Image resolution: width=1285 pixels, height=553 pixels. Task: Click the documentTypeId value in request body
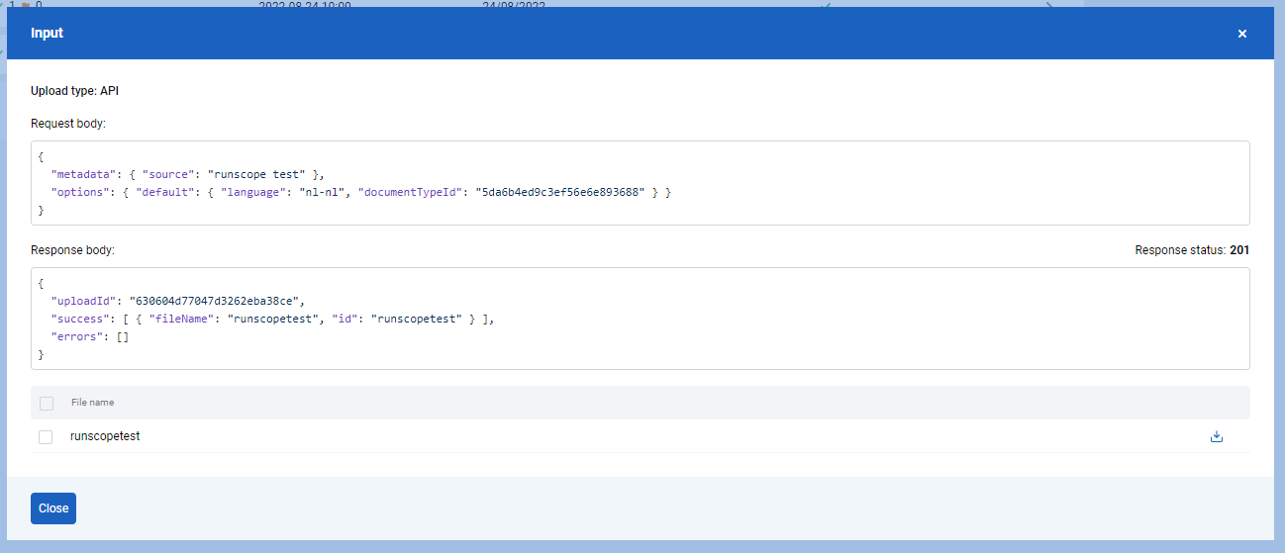[x=561, y=192]
